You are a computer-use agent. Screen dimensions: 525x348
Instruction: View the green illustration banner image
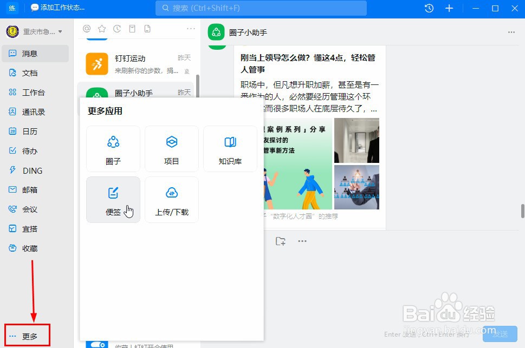pyautogui.click(x=297, y=163)
